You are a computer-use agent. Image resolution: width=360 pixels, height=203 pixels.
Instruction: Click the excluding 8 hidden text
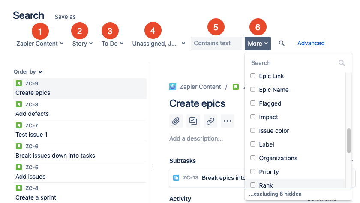[x=275, y=194]
